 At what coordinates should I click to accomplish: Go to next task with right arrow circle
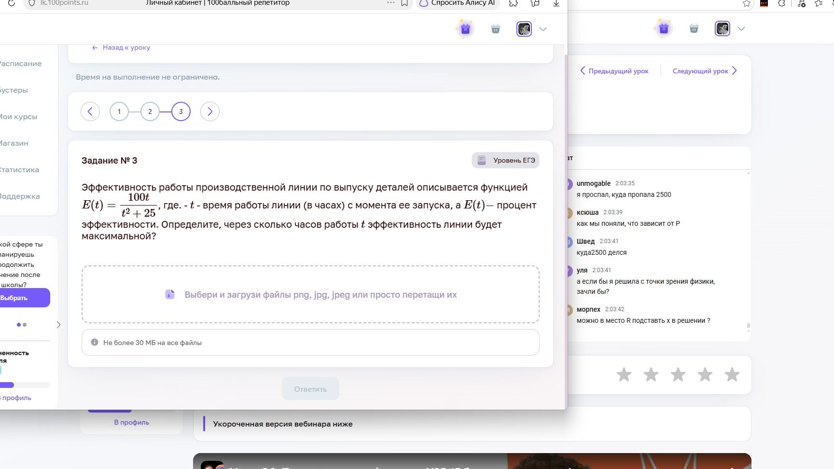pos(210,111)
